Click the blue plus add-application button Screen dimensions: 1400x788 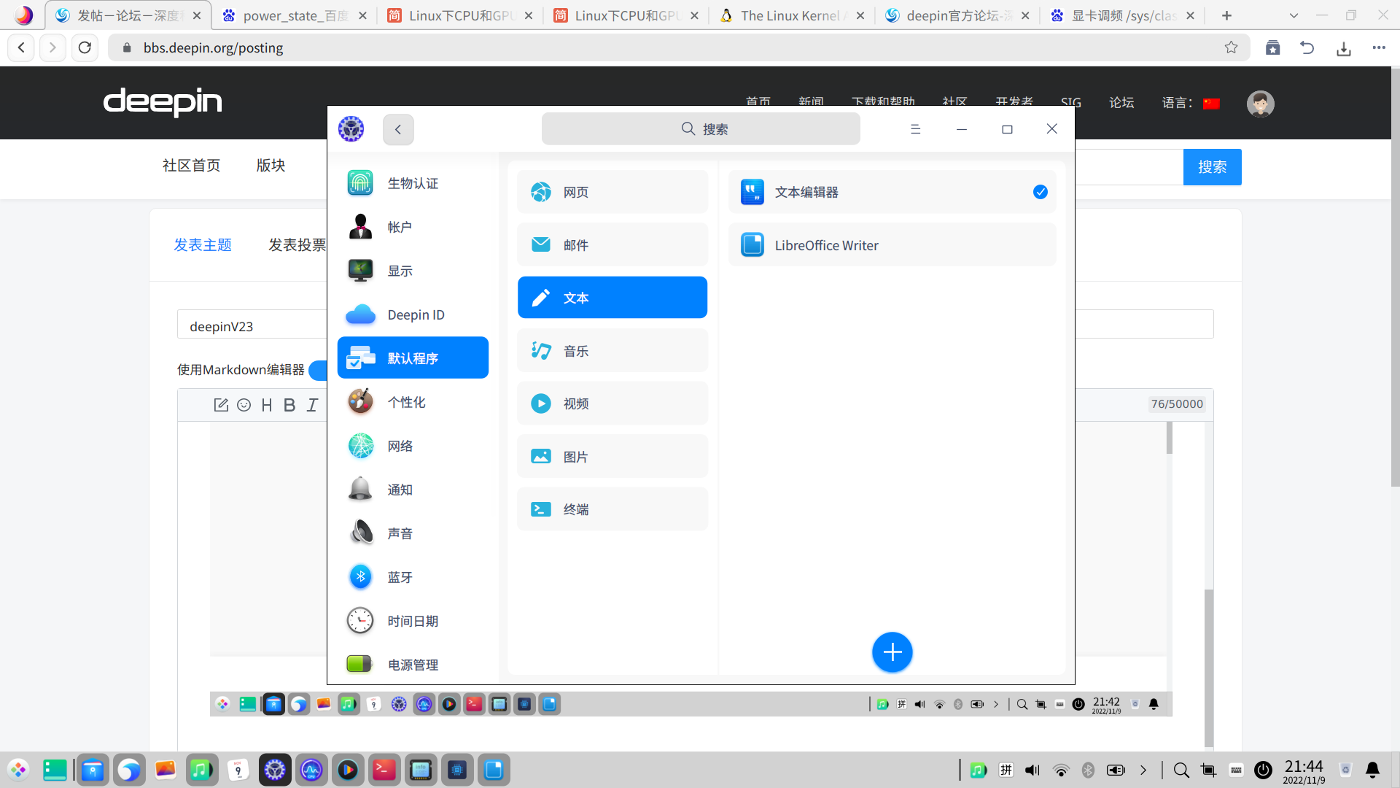click(x=892, y=652)
